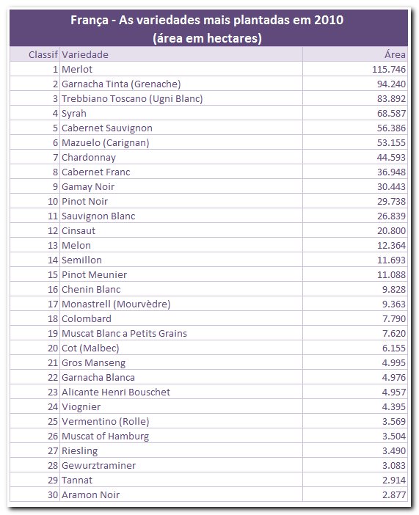419x515 pixels.
Task: Click the table title França variedades 2010
Action: point(207,29)
